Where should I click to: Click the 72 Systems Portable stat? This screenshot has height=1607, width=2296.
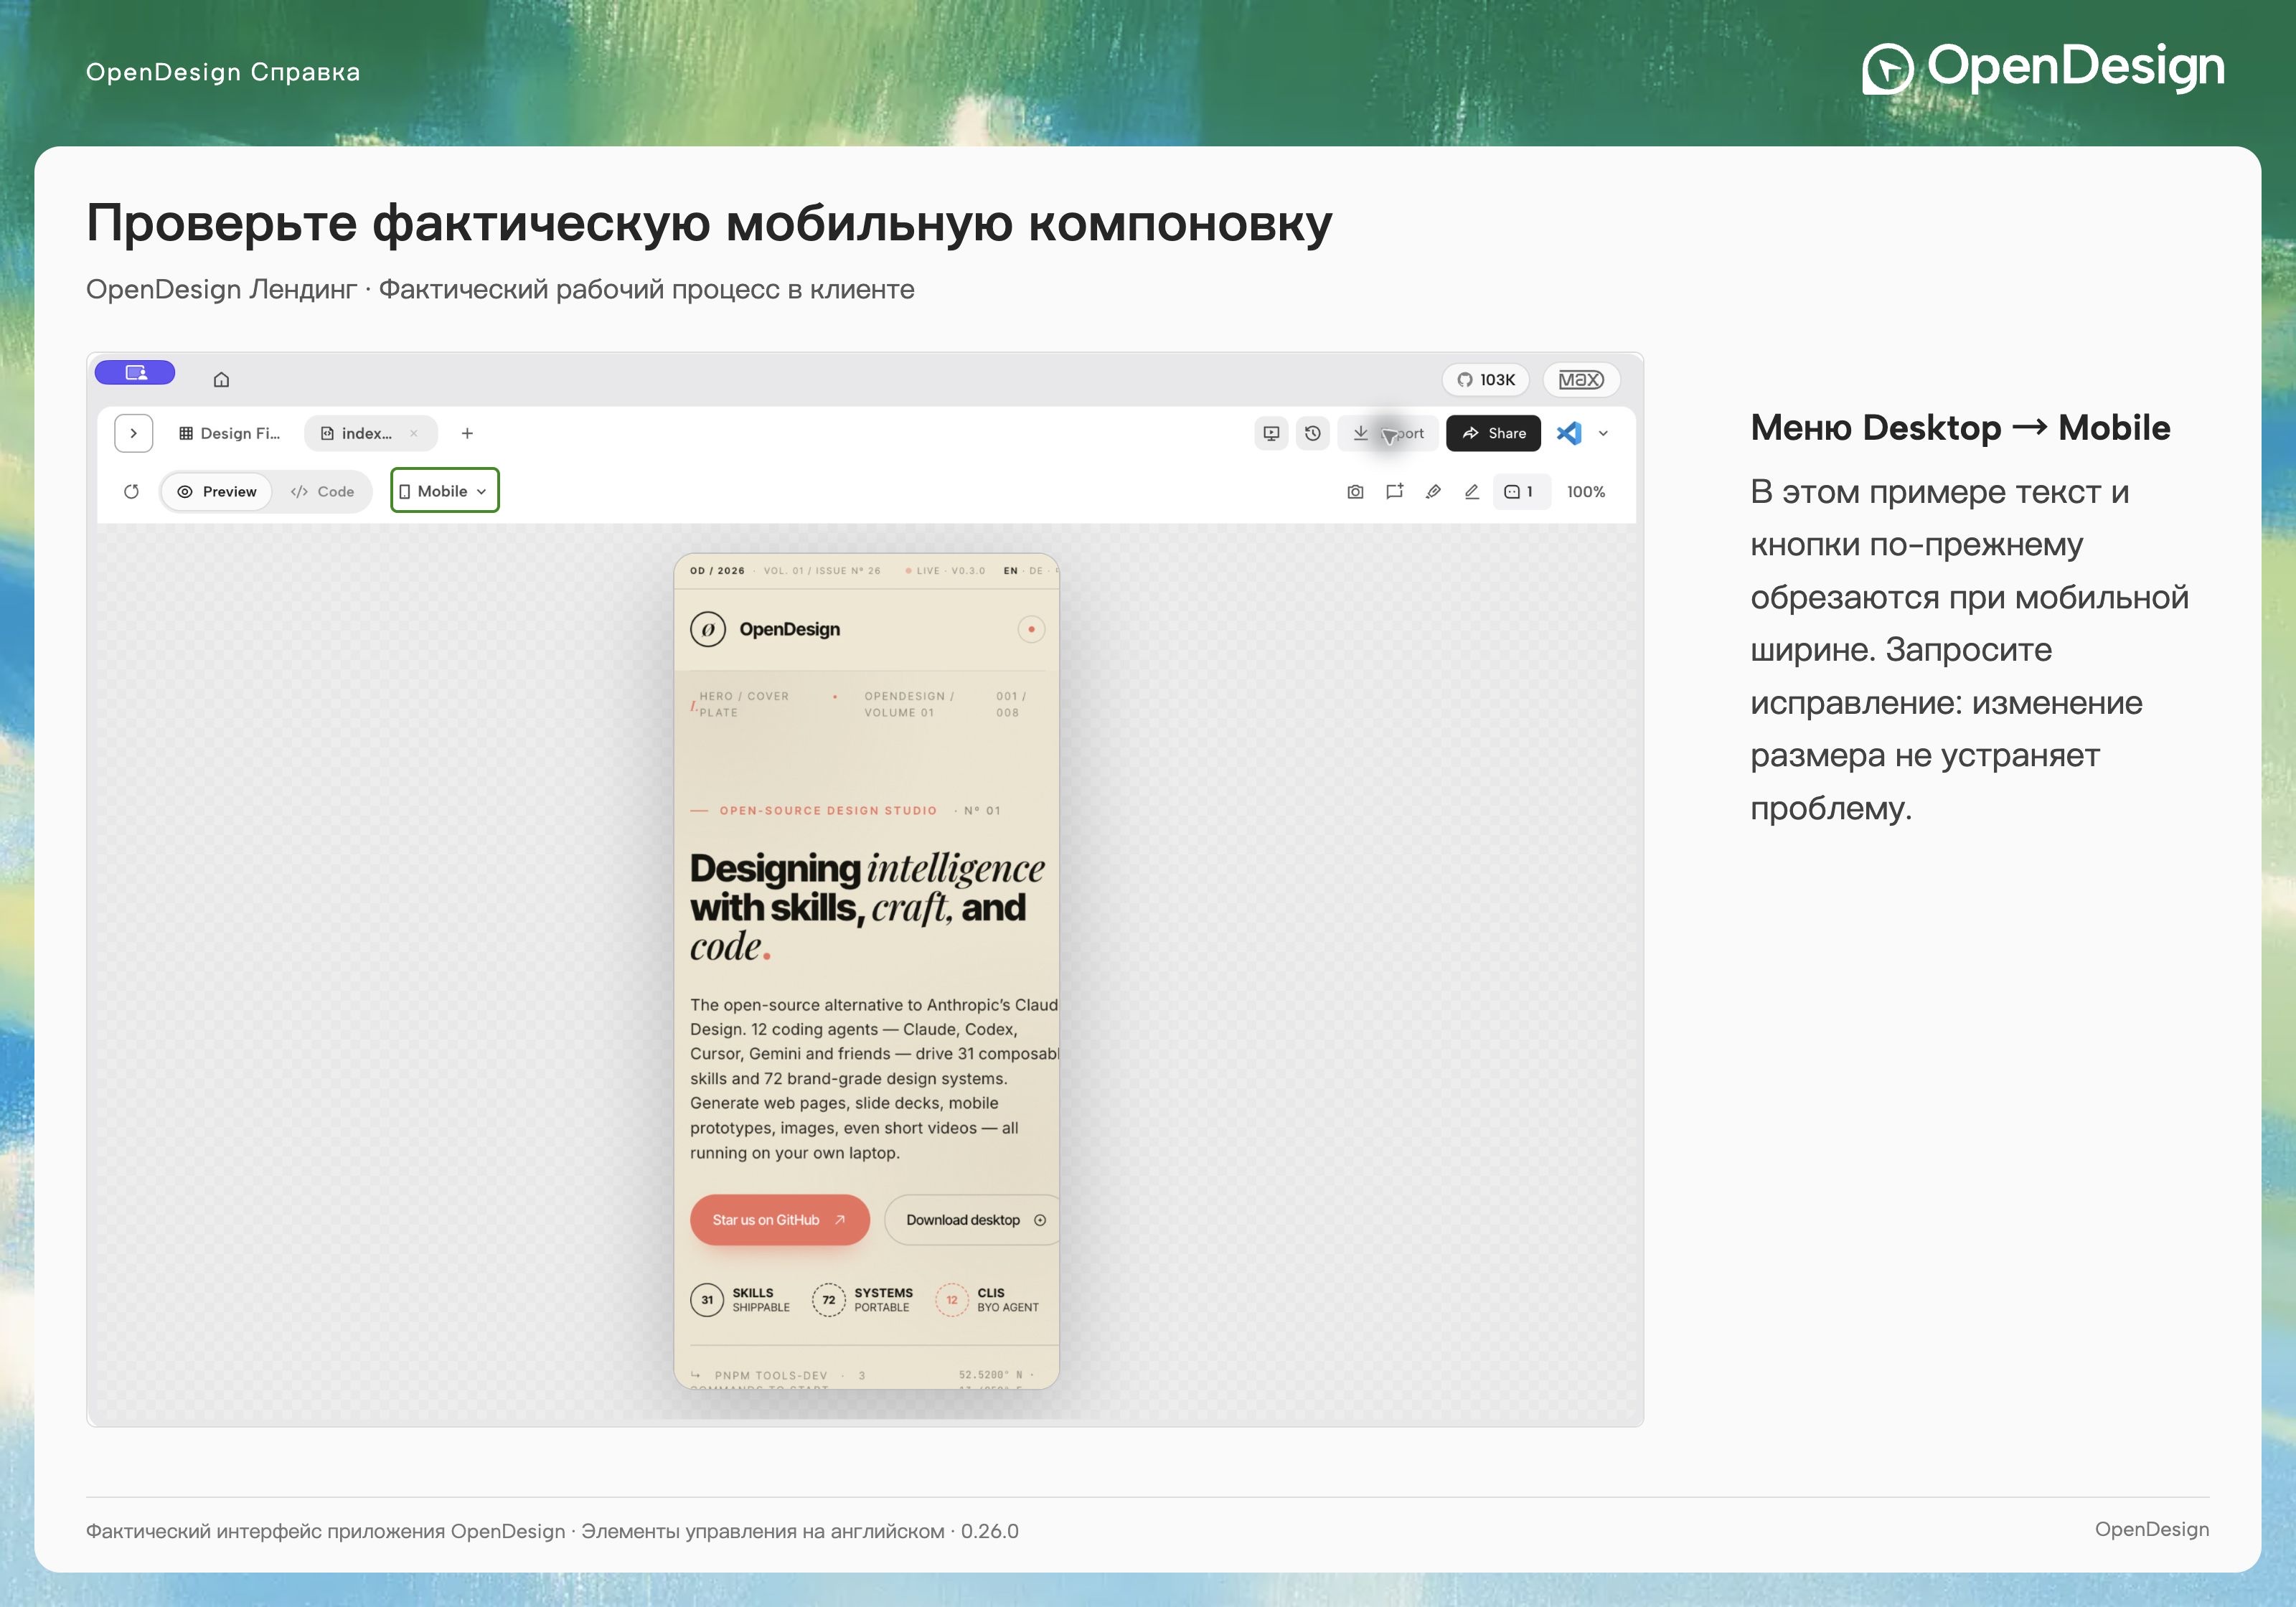click(862, 1299)
